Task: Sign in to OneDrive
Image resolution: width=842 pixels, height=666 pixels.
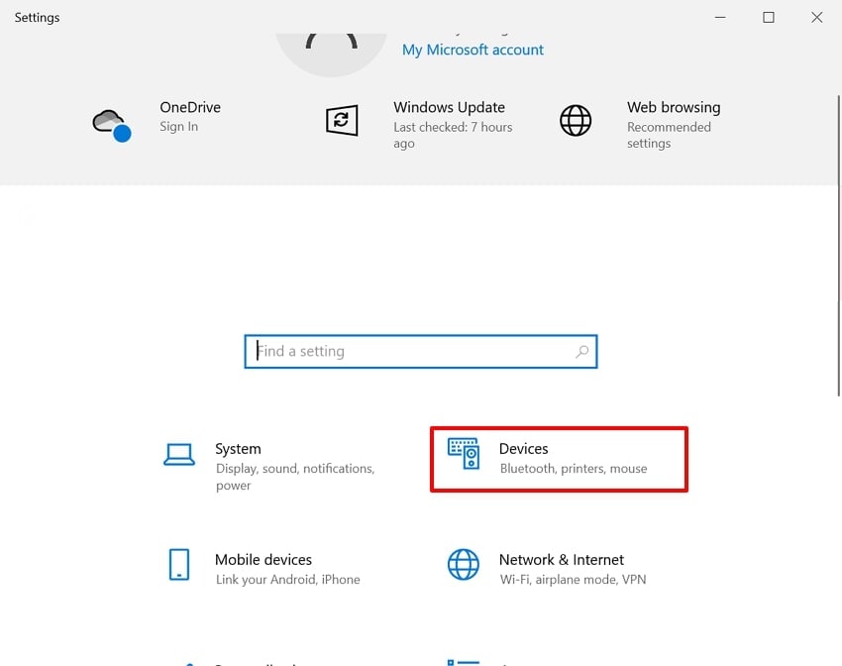Action: pyautogui.click(x=180, y=126)
